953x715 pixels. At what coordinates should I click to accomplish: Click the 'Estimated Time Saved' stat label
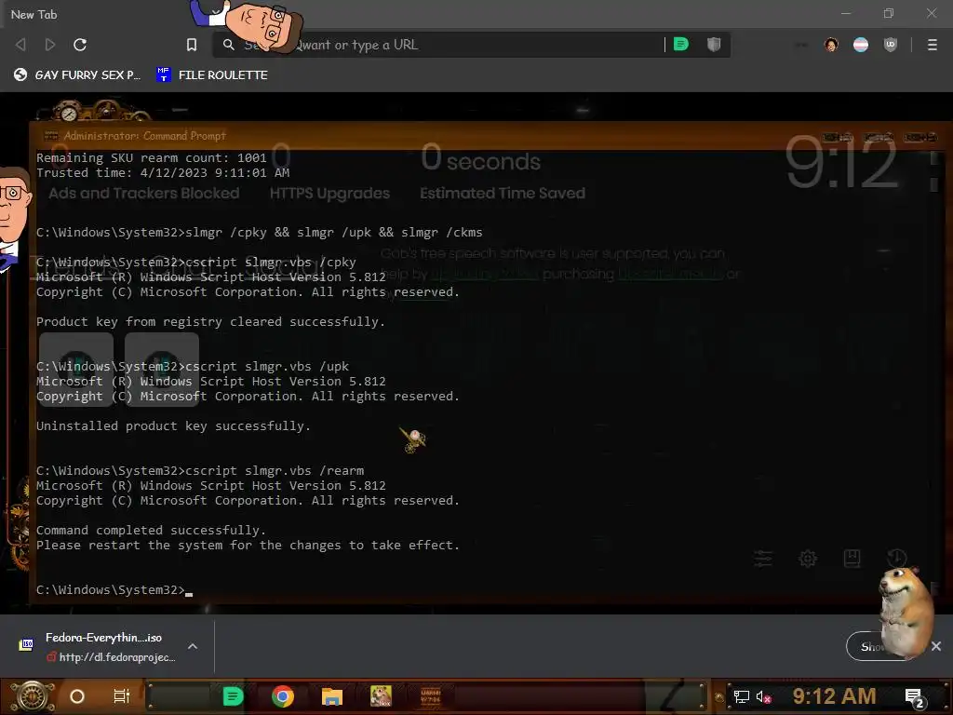click(503, 194)
